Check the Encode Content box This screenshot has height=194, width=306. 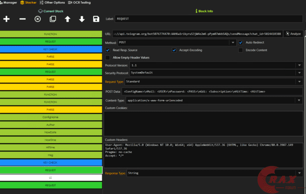(240, 50)
